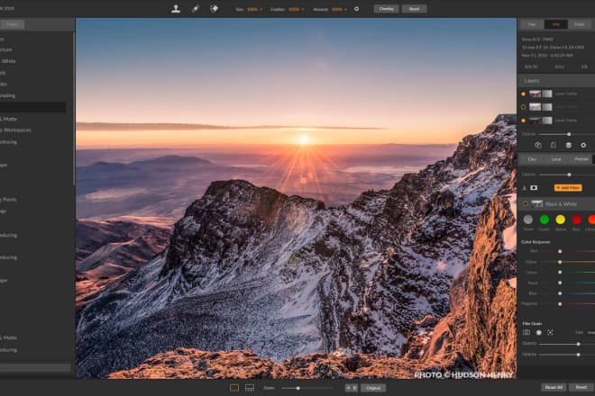Select the content-aware eraser tool icon

pos(214,9)
